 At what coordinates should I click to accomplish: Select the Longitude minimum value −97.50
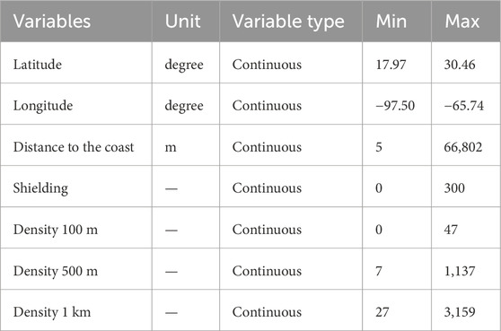395,106
